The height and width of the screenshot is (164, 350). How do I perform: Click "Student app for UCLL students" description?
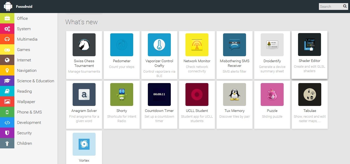tap(197, 119)
